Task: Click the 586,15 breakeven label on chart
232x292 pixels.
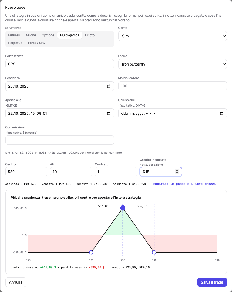Action: click(x=142, y=206)
